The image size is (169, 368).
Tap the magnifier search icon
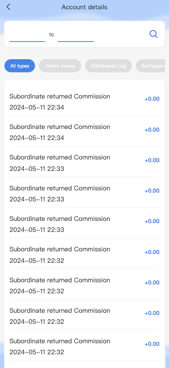pyautogui.click(x=154, y=34)
